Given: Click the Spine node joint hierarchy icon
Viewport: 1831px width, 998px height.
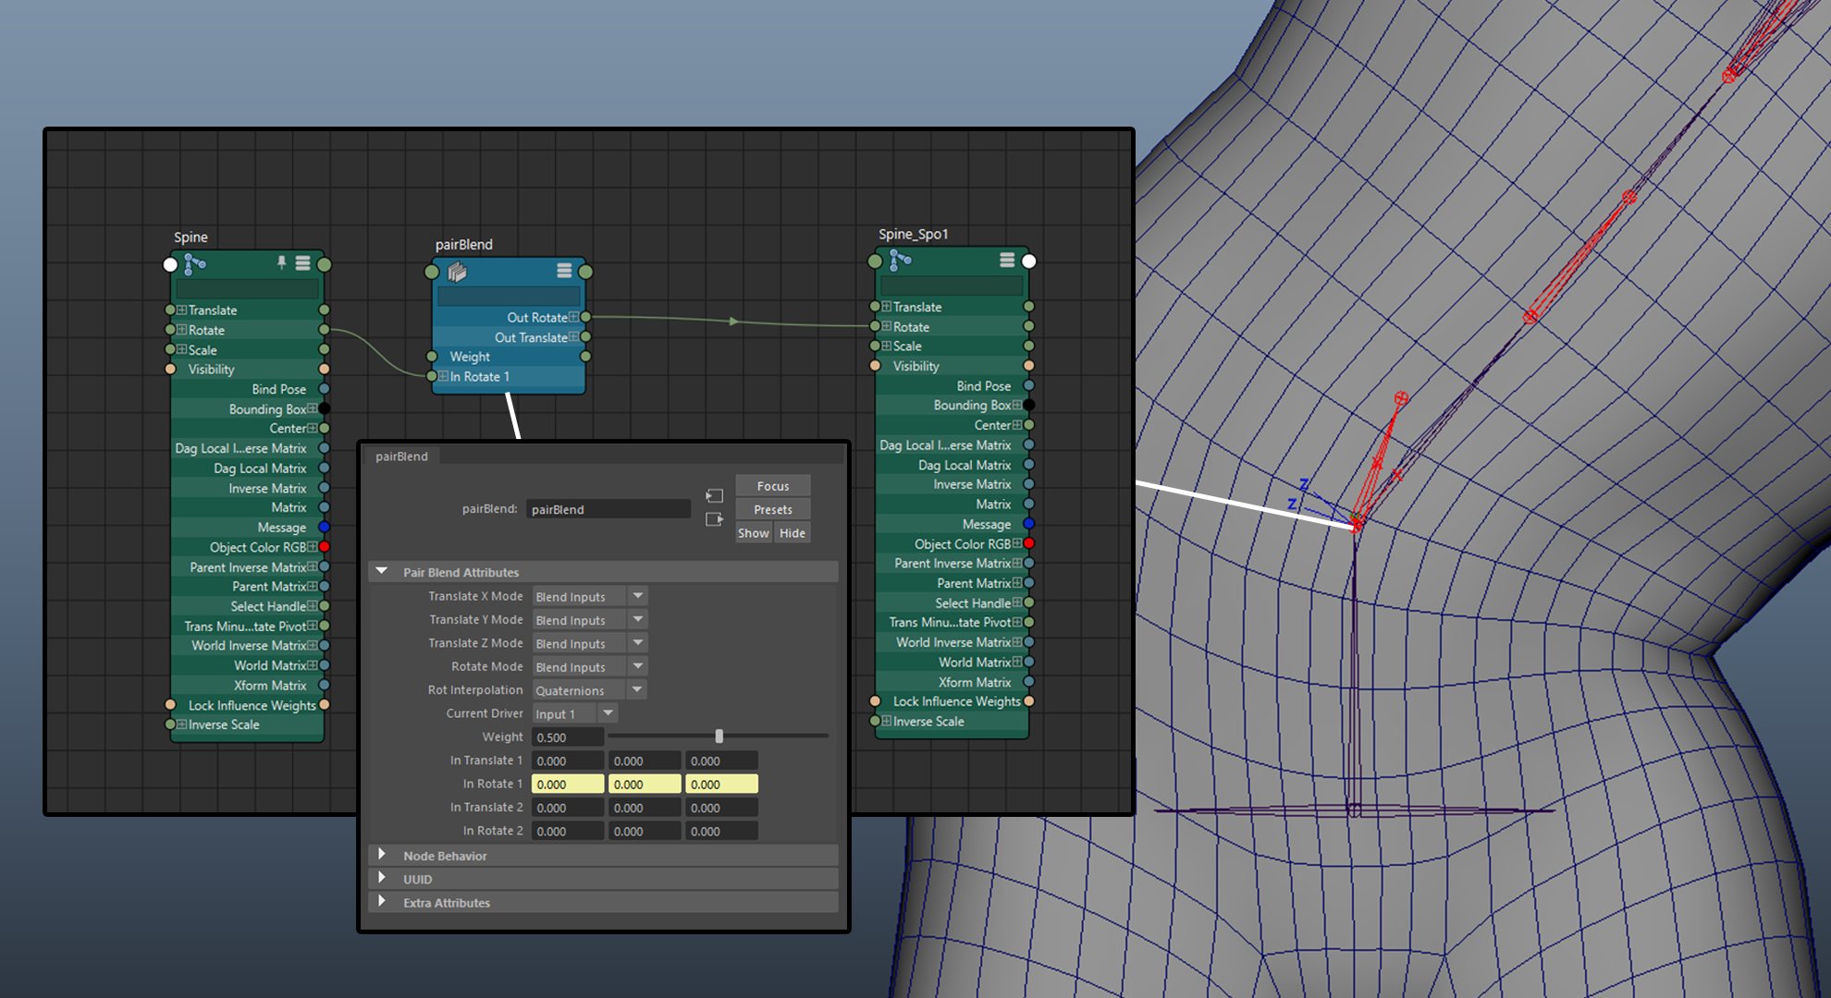Looking at the screenshot, I should pyautogui.click(x=194, y=264).
